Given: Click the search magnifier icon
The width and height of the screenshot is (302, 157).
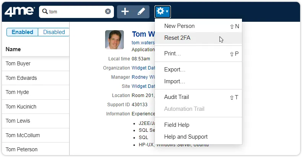Looking at the screenshot, I should pos(45,11).
